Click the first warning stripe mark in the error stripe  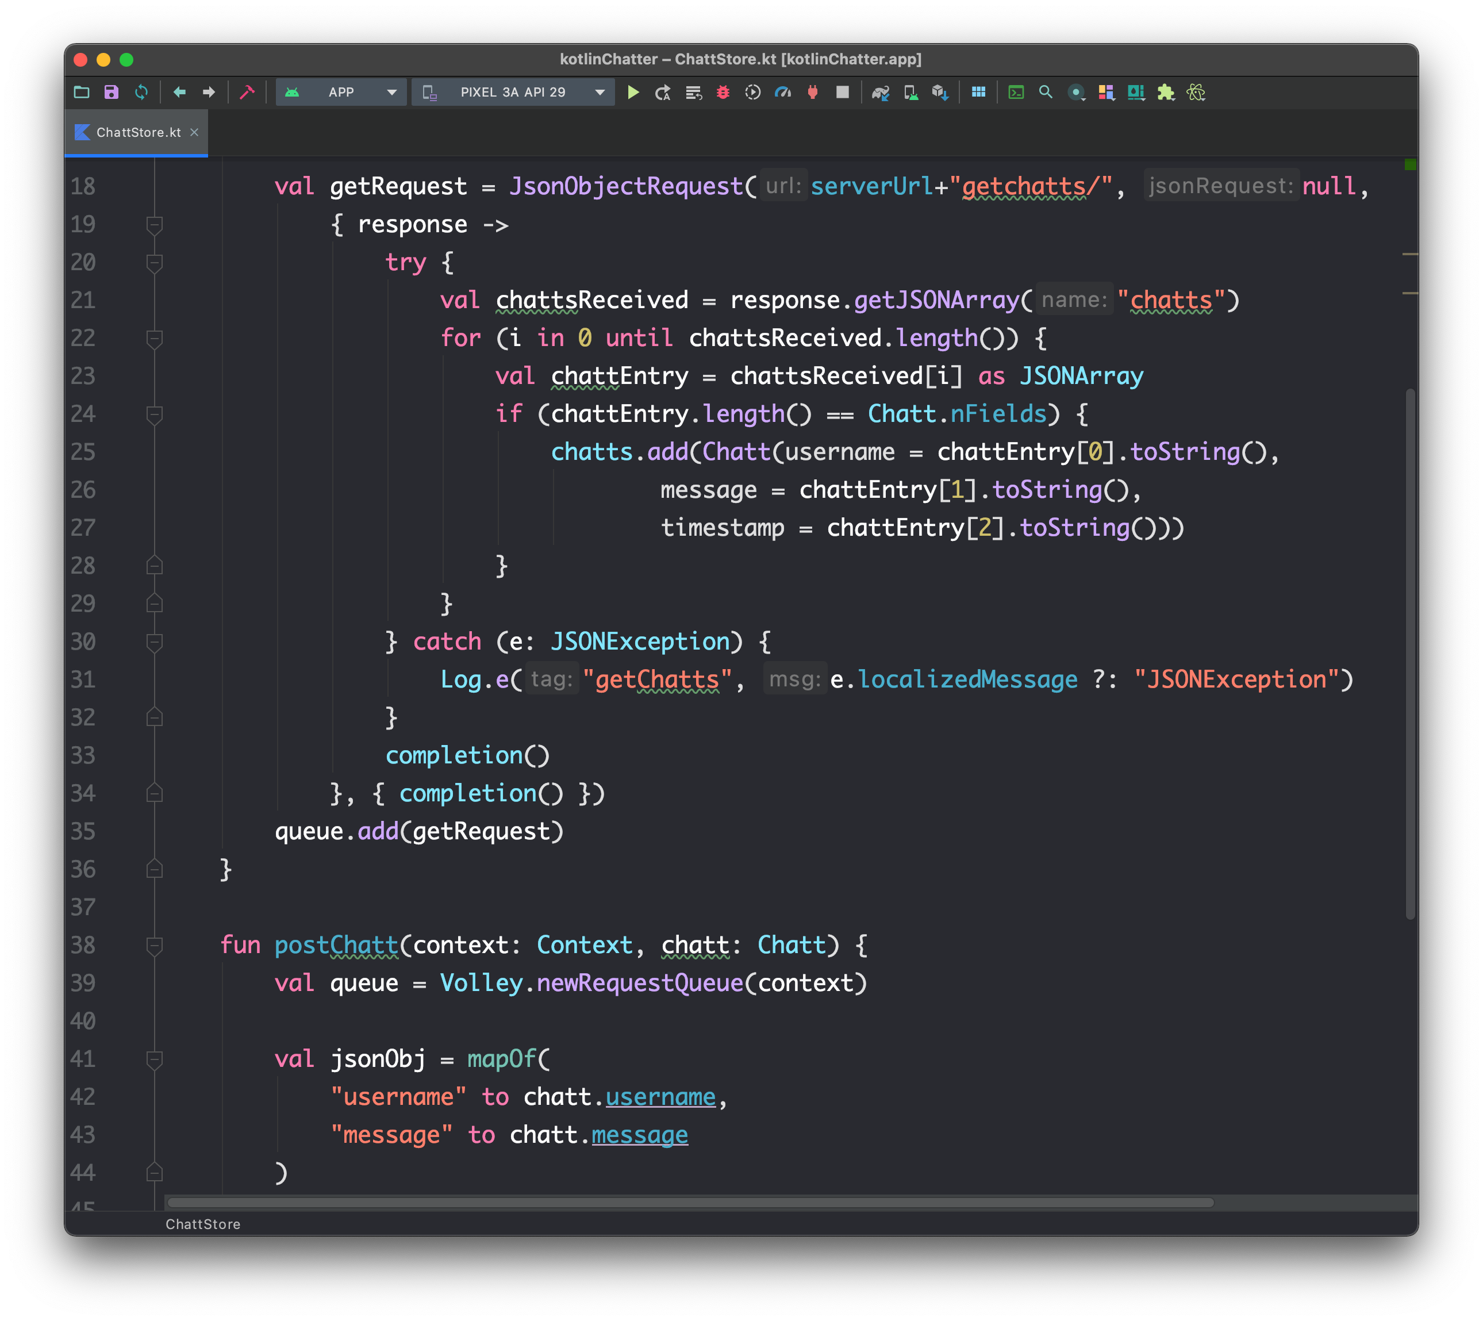(x=1409, y=254)
